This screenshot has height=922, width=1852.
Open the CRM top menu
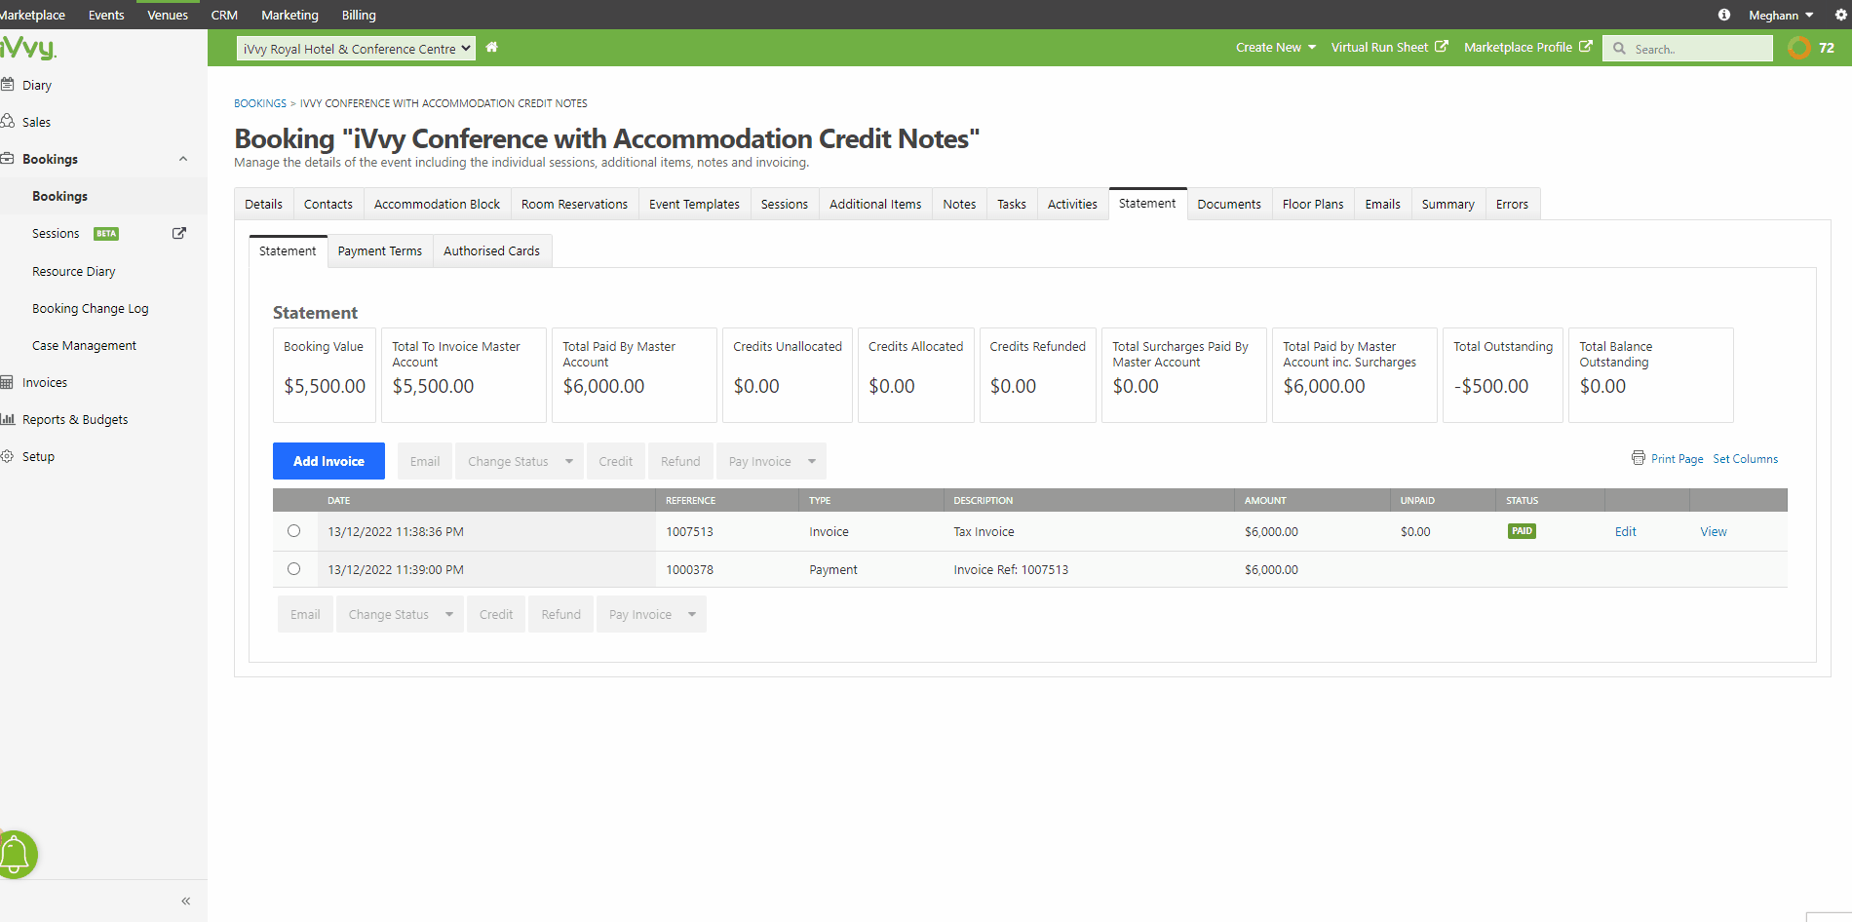point(224,15)
